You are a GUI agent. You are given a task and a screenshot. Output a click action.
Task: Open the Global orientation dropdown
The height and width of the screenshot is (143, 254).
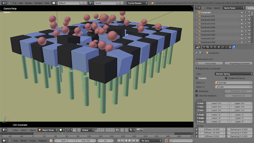tap(88, 130)
